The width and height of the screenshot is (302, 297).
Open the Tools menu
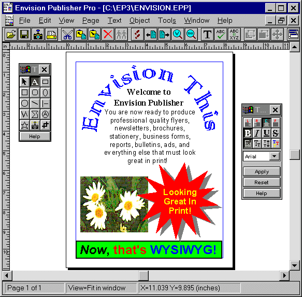[167, 20]
